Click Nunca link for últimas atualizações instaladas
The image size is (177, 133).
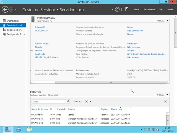tap(130, 27)
